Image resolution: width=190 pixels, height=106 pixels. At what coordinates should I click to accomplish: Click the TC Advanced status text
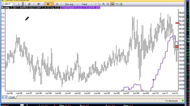[x=172, y=101]
